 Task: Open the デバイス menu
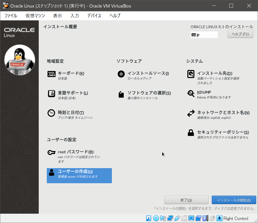coord(94,16)
